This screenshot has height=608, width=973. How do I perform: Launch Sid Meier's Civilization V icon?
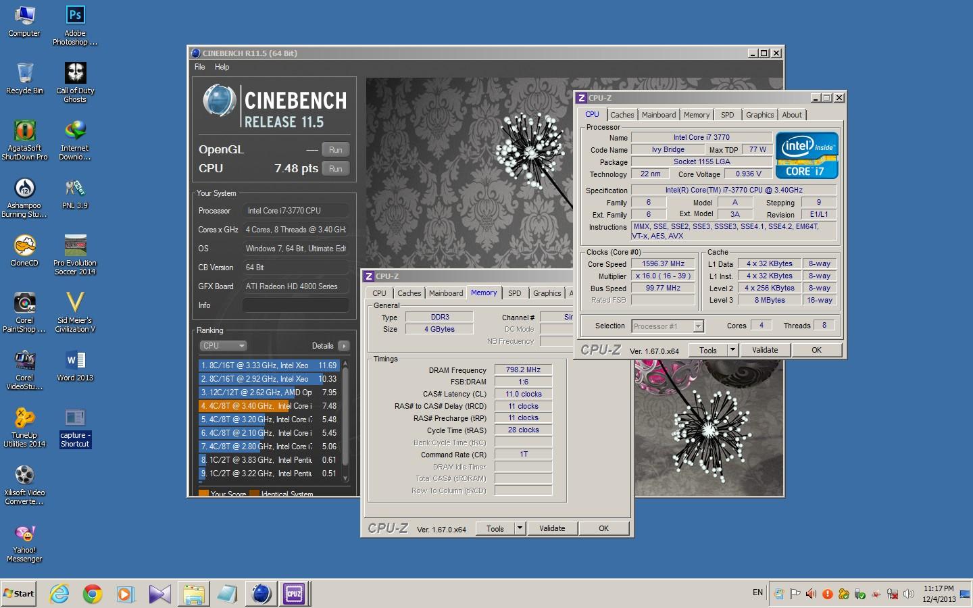(75, 312)
